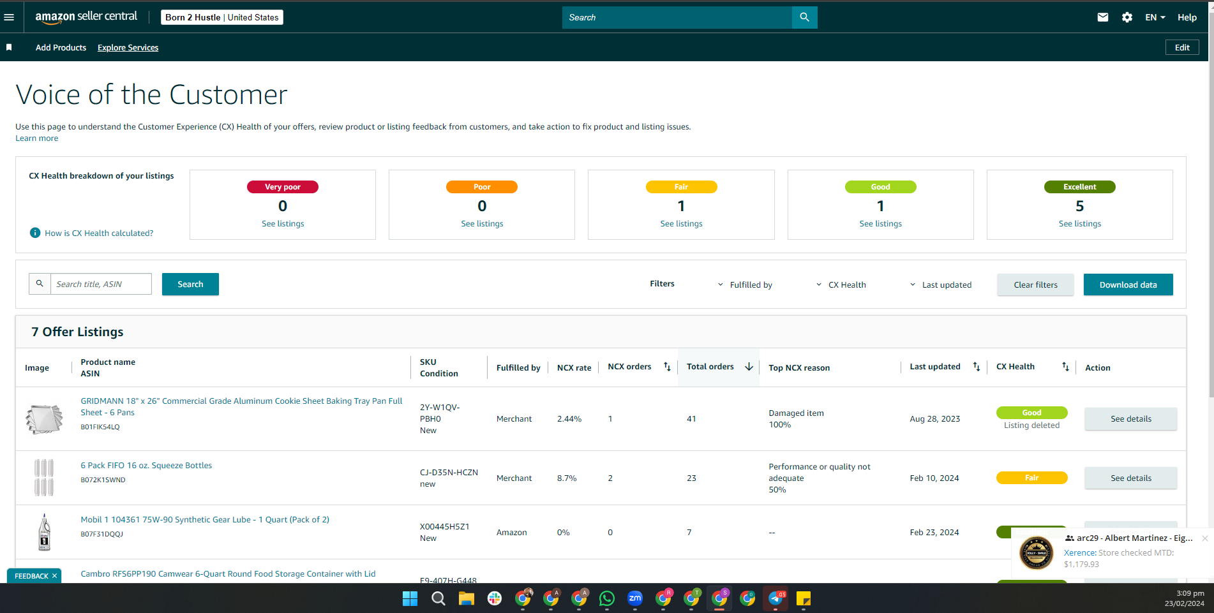Switch to Chrome profile T in taskbar

click(691, 598)
